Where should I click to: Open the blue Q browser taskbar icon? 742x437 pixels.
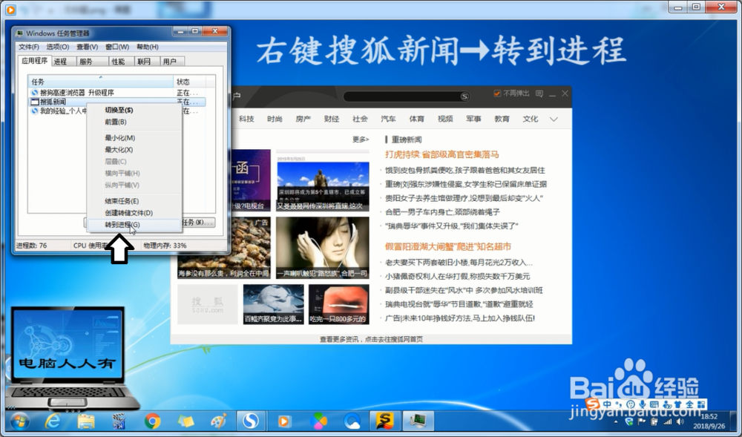(x=352, y=421)
